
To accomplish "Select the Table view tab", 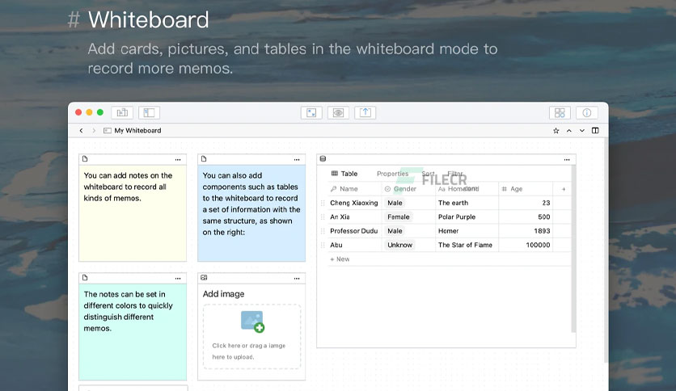I will click(344, 174).
